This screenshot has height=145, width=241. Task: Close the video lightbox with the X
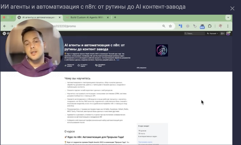(x=232, y=8)
